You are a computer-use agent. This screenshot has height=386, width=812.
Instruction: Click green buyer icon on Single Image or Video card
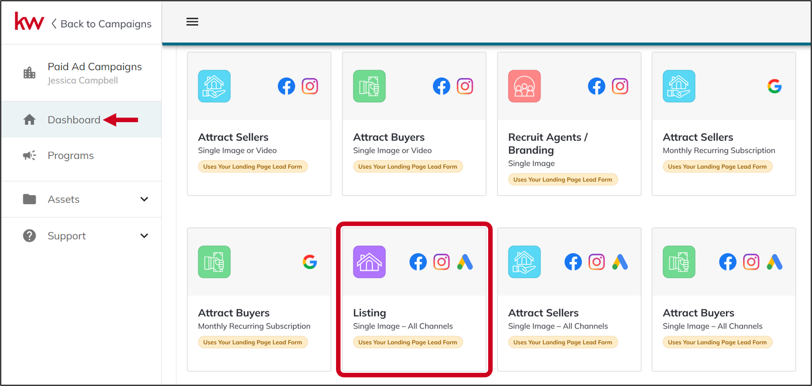pyautogui.click(x=369, y=86)
